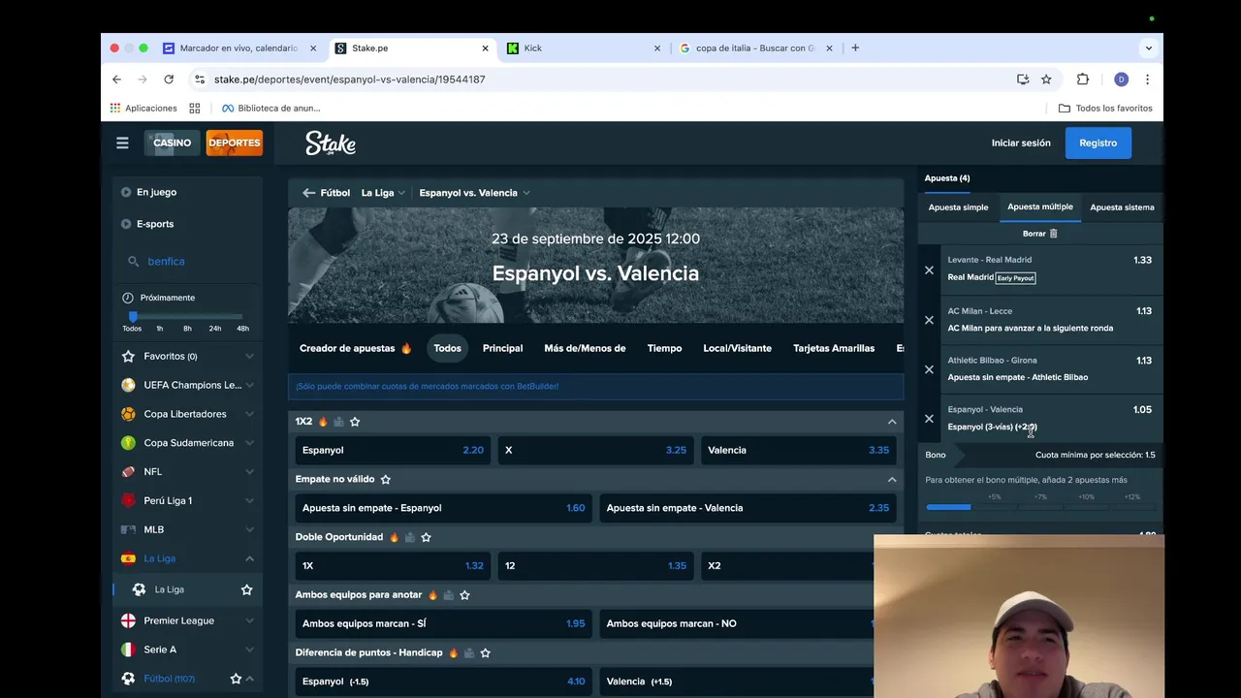Open the Chrome tab search dropdown
Viewport: 1241px width, 698px height.
(x=1149, y=48)
